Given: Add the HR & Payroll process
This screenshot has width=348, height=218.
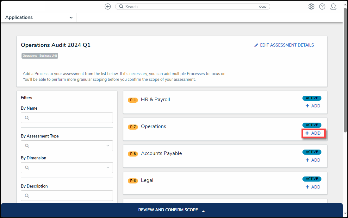Looking at the screenshot, I should point(313,106).
